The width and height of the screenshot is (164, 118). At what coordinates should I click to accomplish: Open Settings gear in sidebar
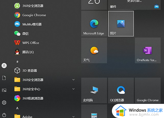4,103
